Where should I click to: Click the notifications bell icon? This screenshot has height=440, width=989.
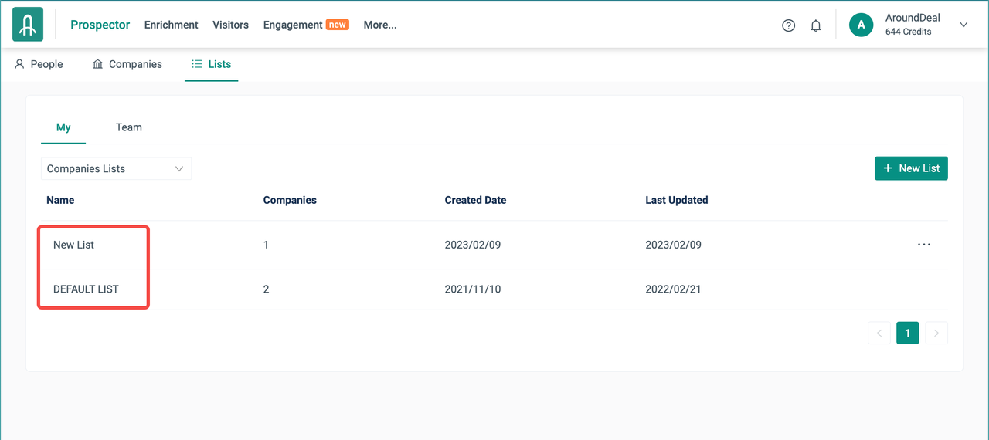point(815,25)
